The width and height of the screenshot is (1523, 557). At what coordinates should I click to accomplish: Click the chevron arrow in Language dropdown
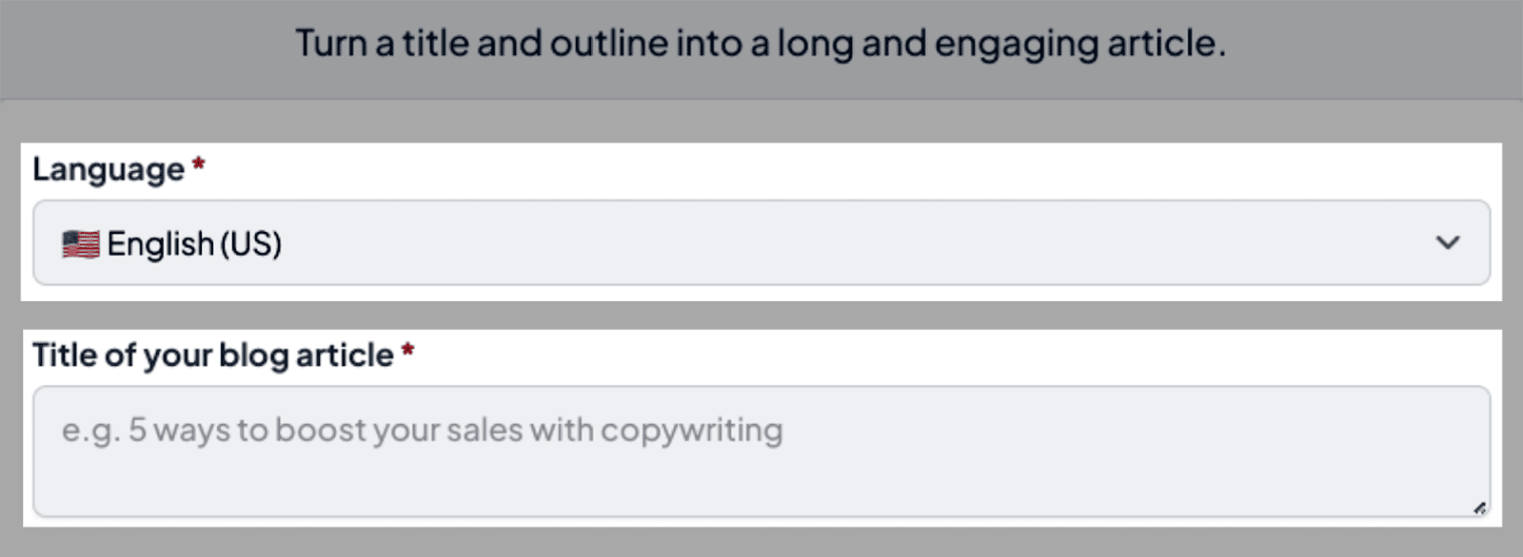pyautogui.click(x=1448, y=243)
